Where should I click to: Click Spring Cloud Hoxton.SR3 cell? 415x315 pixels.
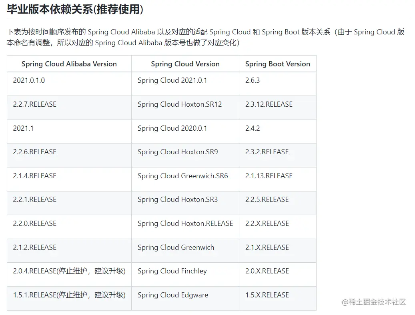pyautogui.click(x=185, y=203)
